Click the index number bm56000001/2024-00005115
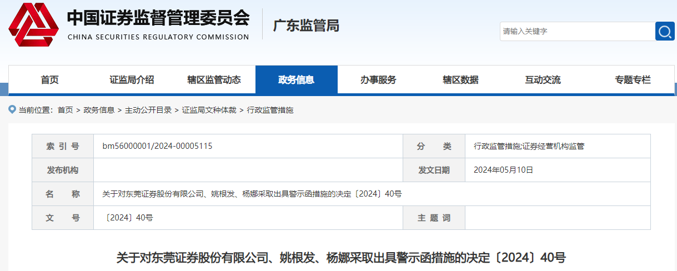This screenshot has width=677, height=271. click(x=158, y=146)
